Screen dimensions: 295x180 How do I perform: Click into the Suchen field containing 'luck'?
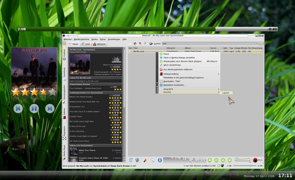209,44
